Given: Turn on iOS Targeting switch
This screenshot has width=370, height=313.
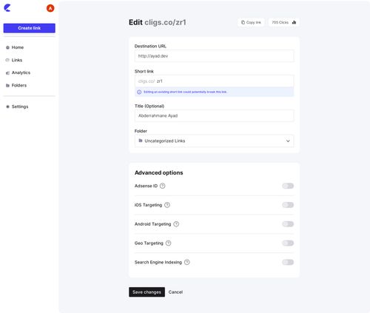Looking at the screenshot, I should coord(288,205).
